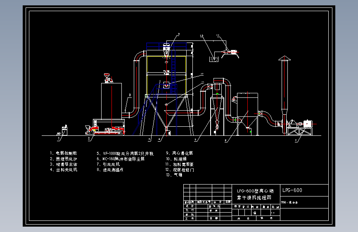Select legend entry '5、XF-1000旋风分离器2只并联'
The image size is (358, 232).
[125, 154]
